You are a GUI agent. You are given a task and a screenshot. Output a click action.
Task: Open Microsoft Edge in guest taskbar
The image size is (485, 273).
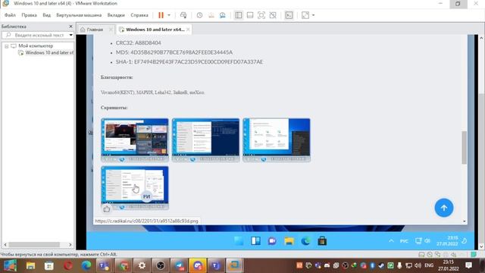(x=305, y=241)
